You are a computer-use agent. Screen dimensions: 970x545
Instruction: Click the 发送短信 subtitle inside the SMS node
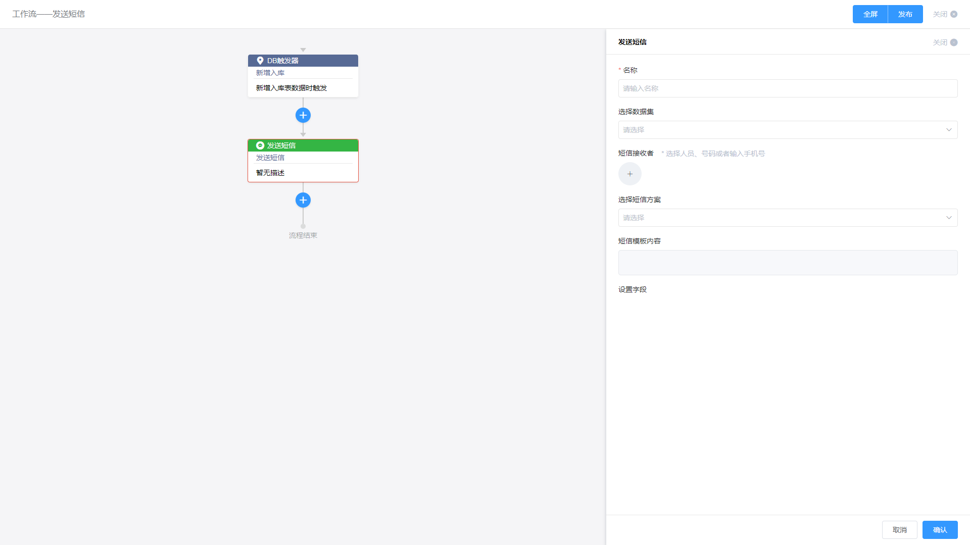pos(270,158)
